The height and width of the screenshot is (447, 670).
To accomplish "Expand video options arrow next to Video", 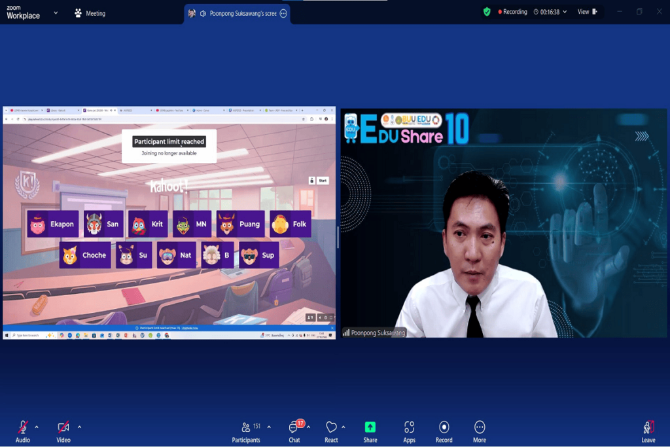I will 80,427.
